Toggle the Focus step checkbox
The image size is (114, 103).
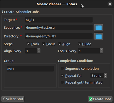click(x=44, y=44)
